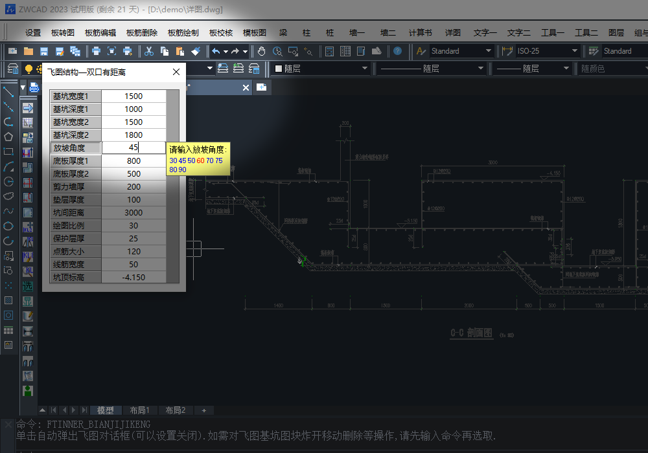Save the drawing with disk icon

point(44,51)
